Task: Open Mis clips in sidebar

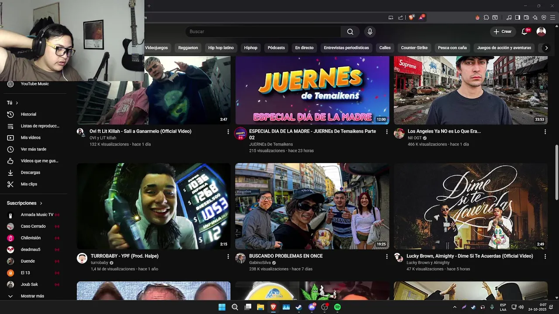Action: (34, 184)
